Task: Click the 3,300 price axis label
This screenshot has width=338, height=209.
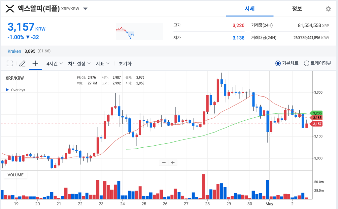Action: [318, 92]
